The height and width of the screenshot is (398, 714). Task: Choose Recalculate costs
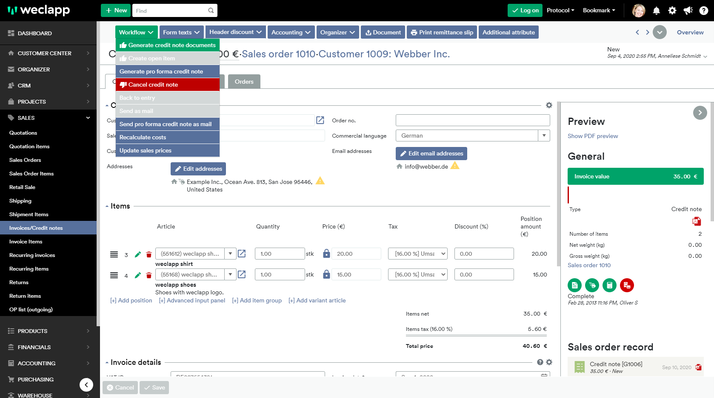168,137
